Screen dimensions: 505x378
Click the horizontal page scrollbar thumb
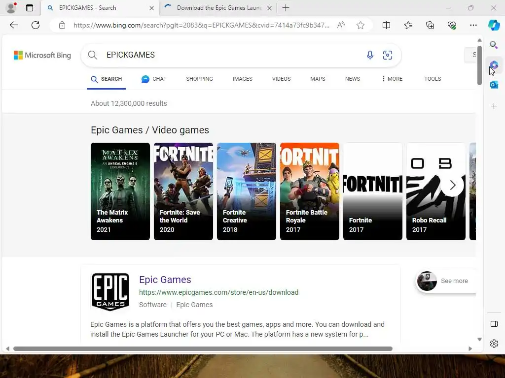point(203,349)
